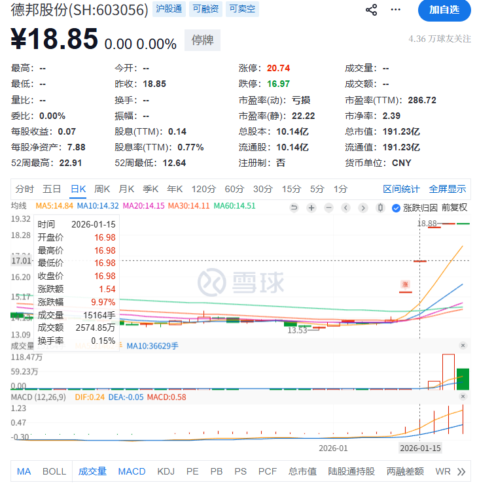This screenshot has height=487, width=477.
Task: Click 全屏显示 fullscreen link
Action: (448, 189)
